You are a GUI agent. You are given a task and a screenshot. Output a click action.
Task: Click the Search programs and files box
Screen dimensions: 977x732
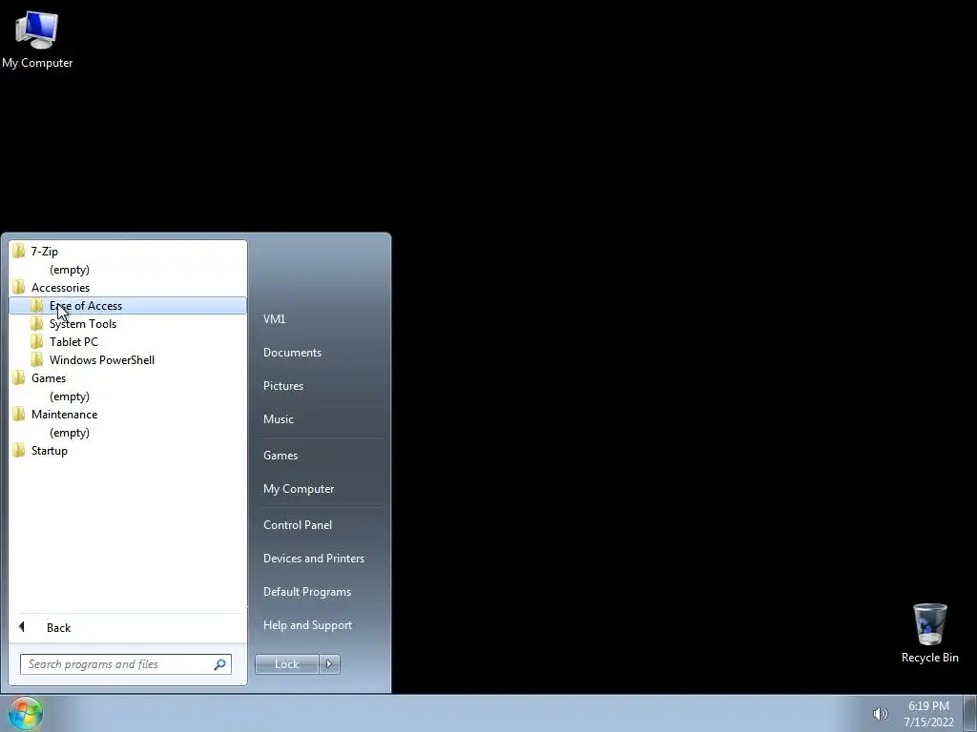[125, 664]
